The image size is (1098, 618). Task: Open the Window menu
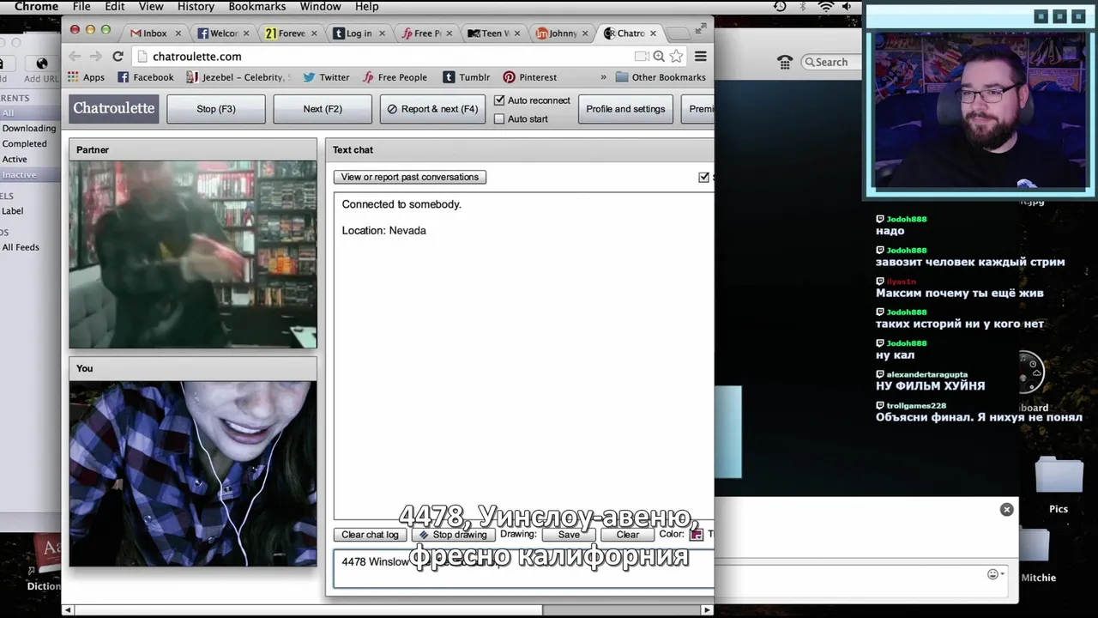320,7
